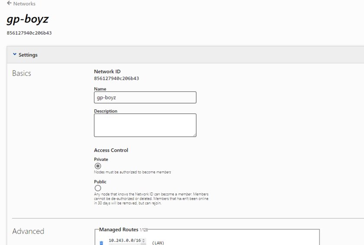Click the back arrow beside Networks
The image size is (364, 245).
click(x=9, y=3)
